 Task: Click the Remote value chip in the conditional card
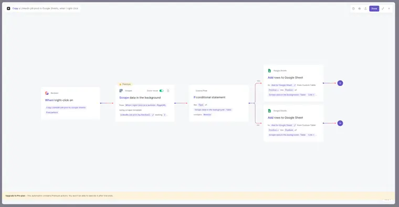click(207, 115)
